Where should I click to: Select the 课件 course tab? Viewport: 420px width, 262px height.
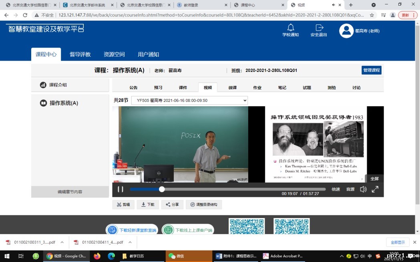pyautogui.click(x=183, y=87)
